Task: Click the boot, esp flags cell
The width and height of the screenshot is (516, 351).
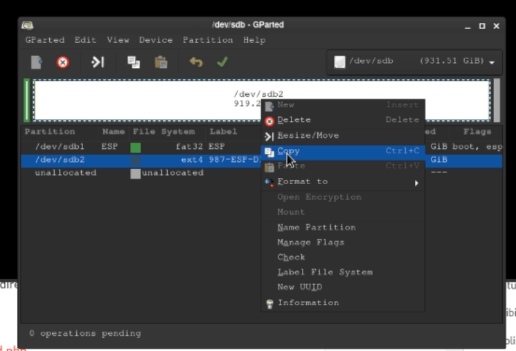Action: click(x=477, y=147)
